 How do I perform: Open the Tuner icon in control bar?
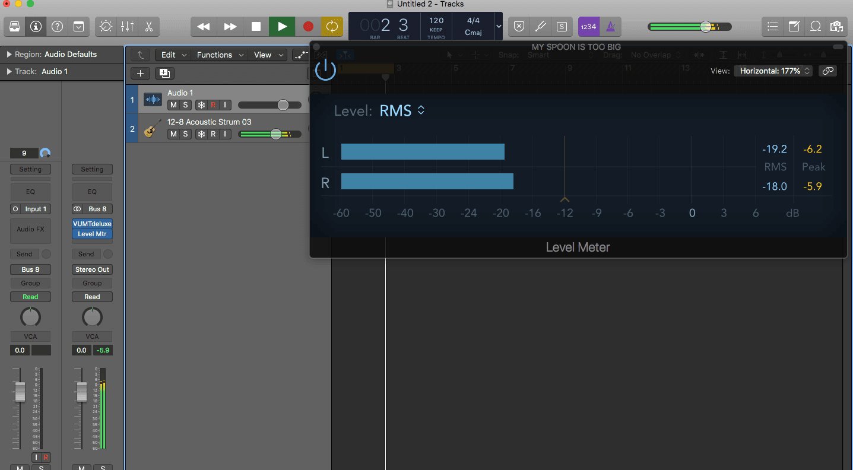pos(540,26)
